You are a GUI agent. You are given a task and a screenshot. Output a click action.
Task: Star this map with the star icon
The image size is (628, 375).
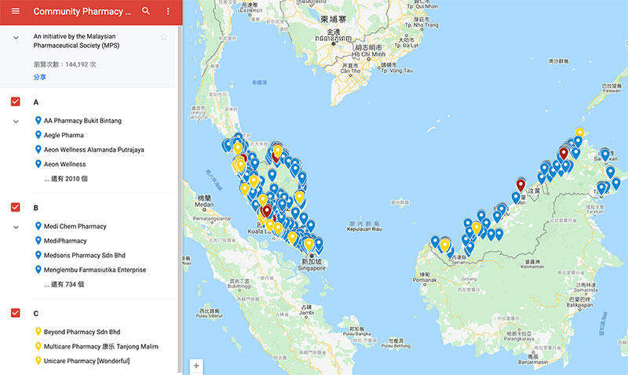coord(163,37)
